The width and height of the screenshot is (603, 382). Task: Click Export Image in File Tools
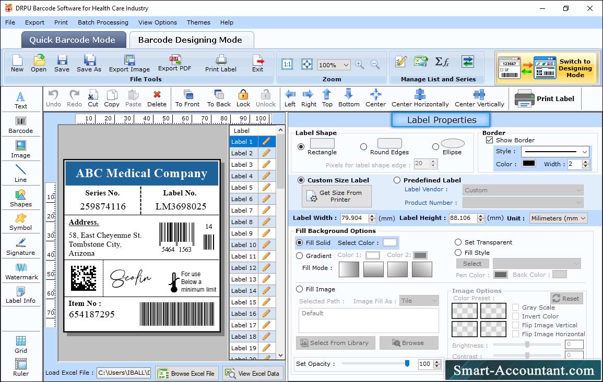129,63
